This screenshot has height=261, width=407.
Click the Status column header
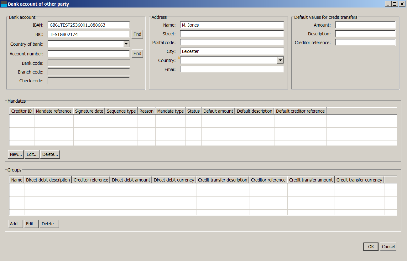pyautogui.click(x=194, y=111)
